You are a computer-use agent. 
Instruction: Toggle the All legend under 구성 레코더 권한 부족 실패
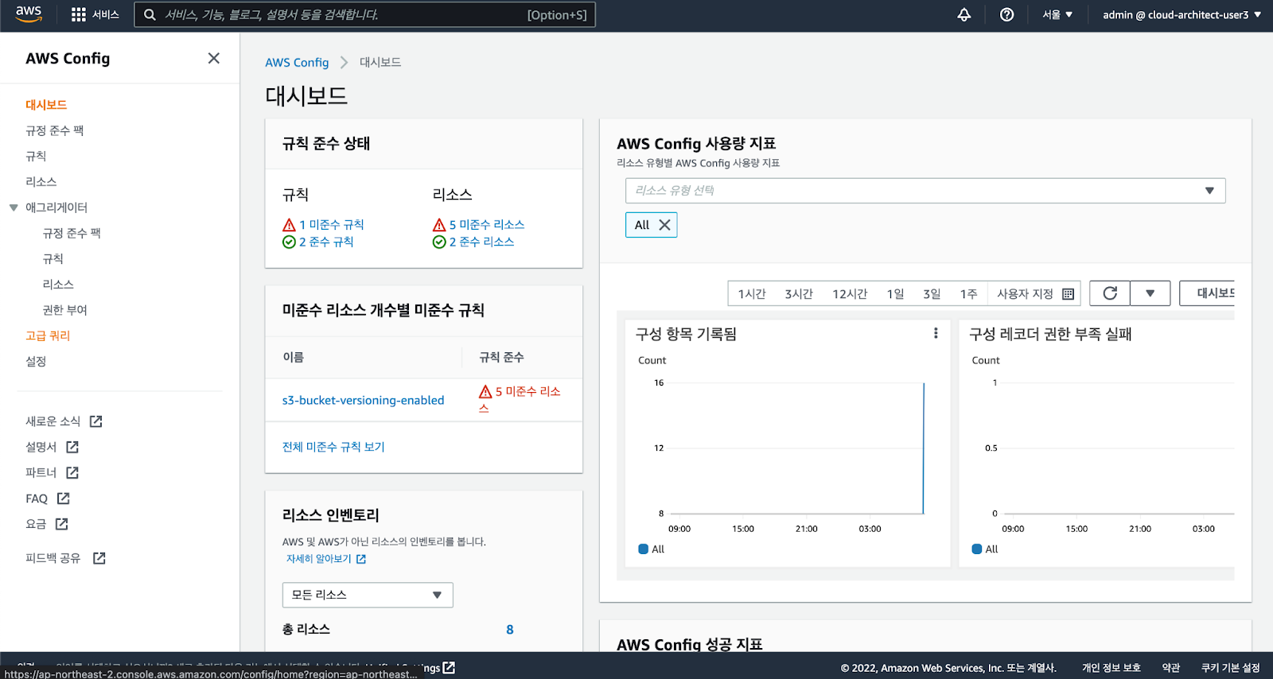985,549
